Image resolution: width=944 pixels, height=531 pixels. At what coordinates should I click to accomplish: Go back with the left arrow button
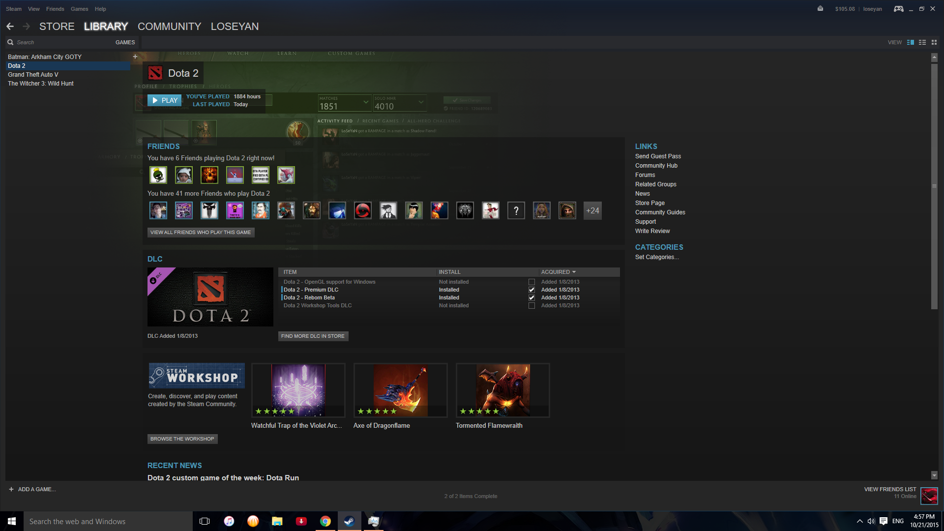point(10,27)
